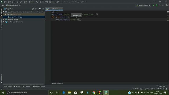Expand Scratches and Consoles node
The width and height of the screenshot is (169, 95).
pyautogui.click(x=3, y=22)
